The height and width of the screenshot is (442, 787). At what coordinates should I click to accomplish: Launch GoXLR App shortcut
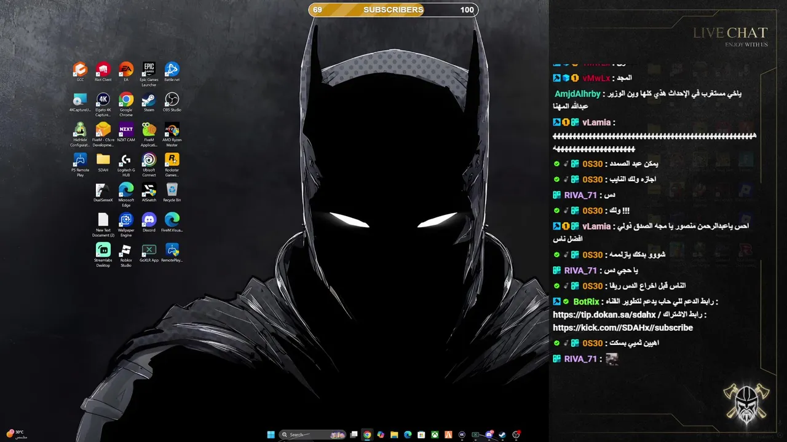pos(149,252)
